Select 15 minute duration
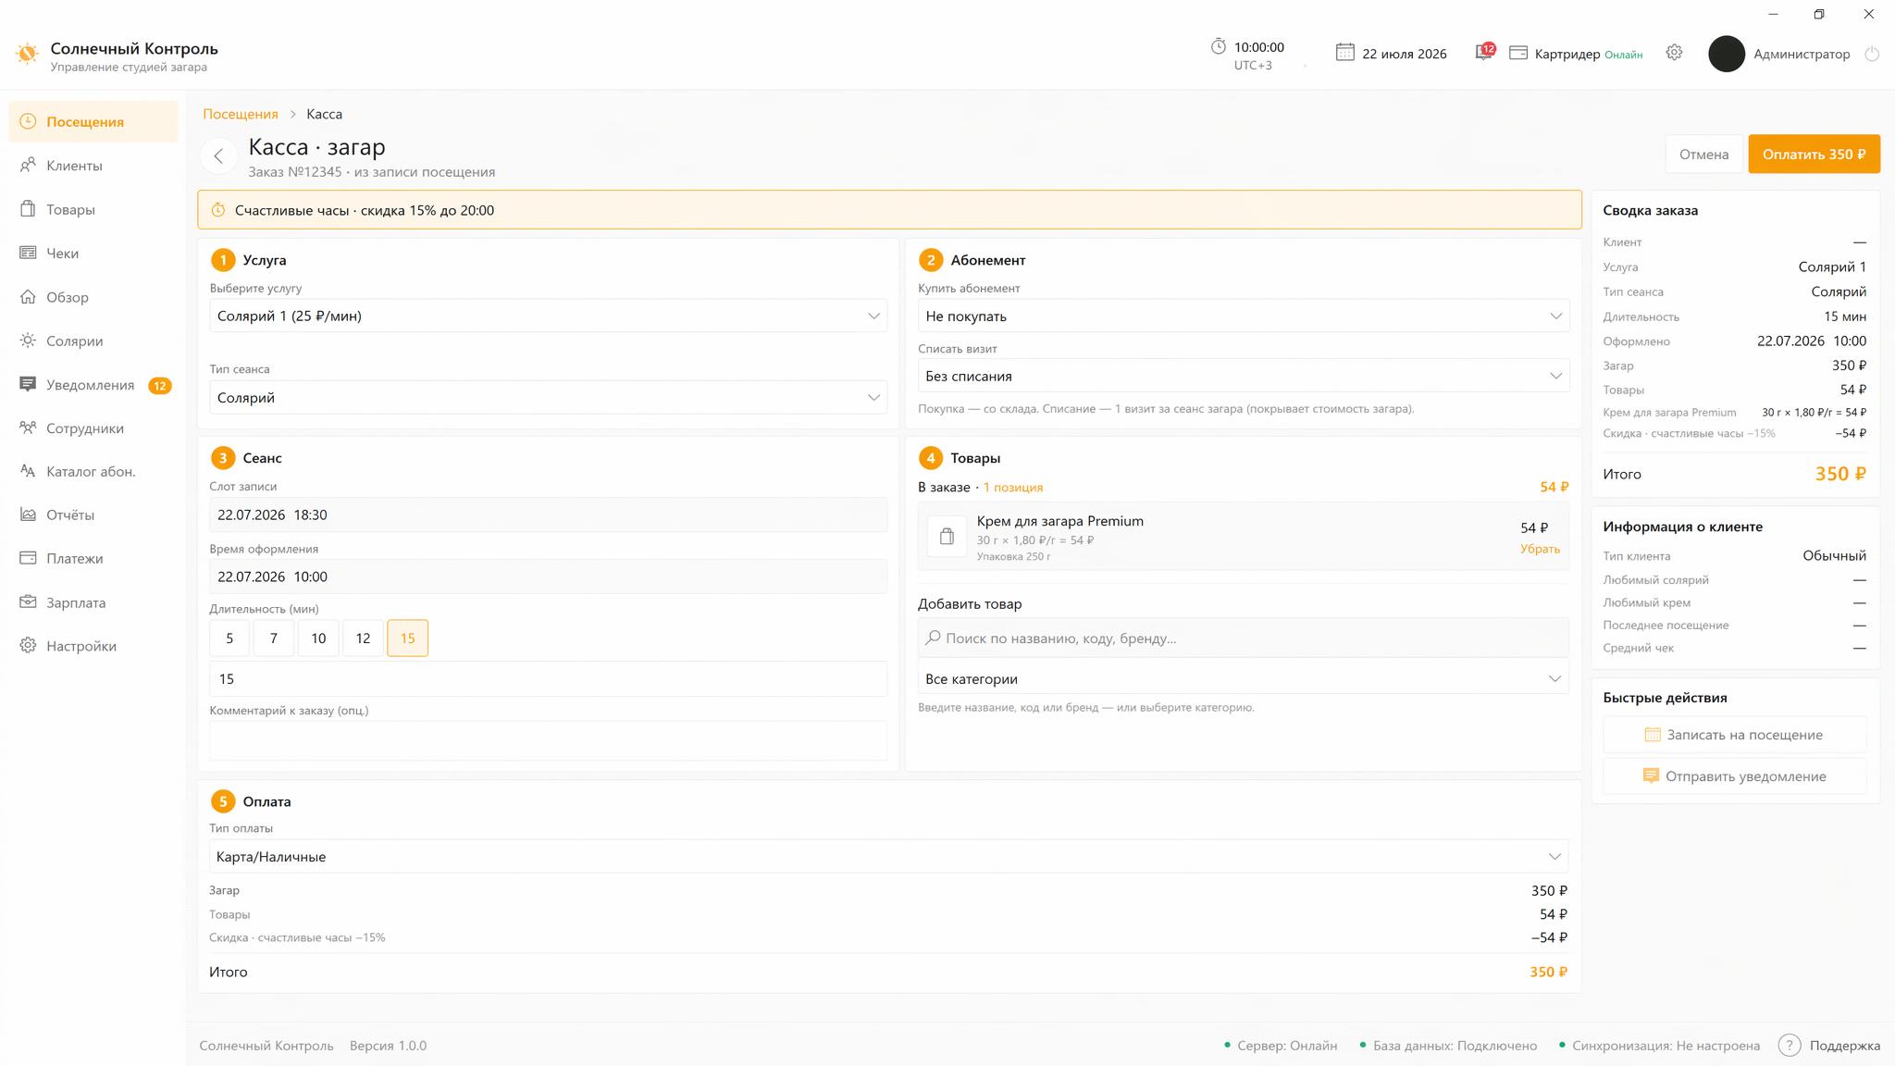The image size is (1895, 1066). point(407,638)
